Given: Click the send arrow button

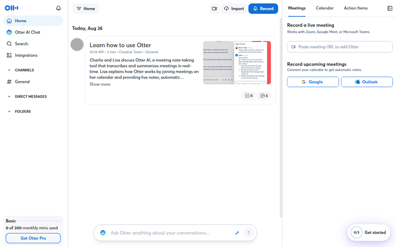Looking at the screenshot, I should coord(249,233).
